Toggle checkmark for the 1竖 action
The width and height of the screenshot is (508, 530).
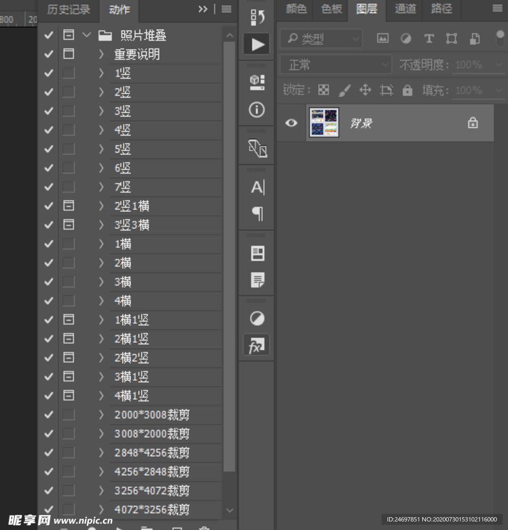tap(49, 73)
